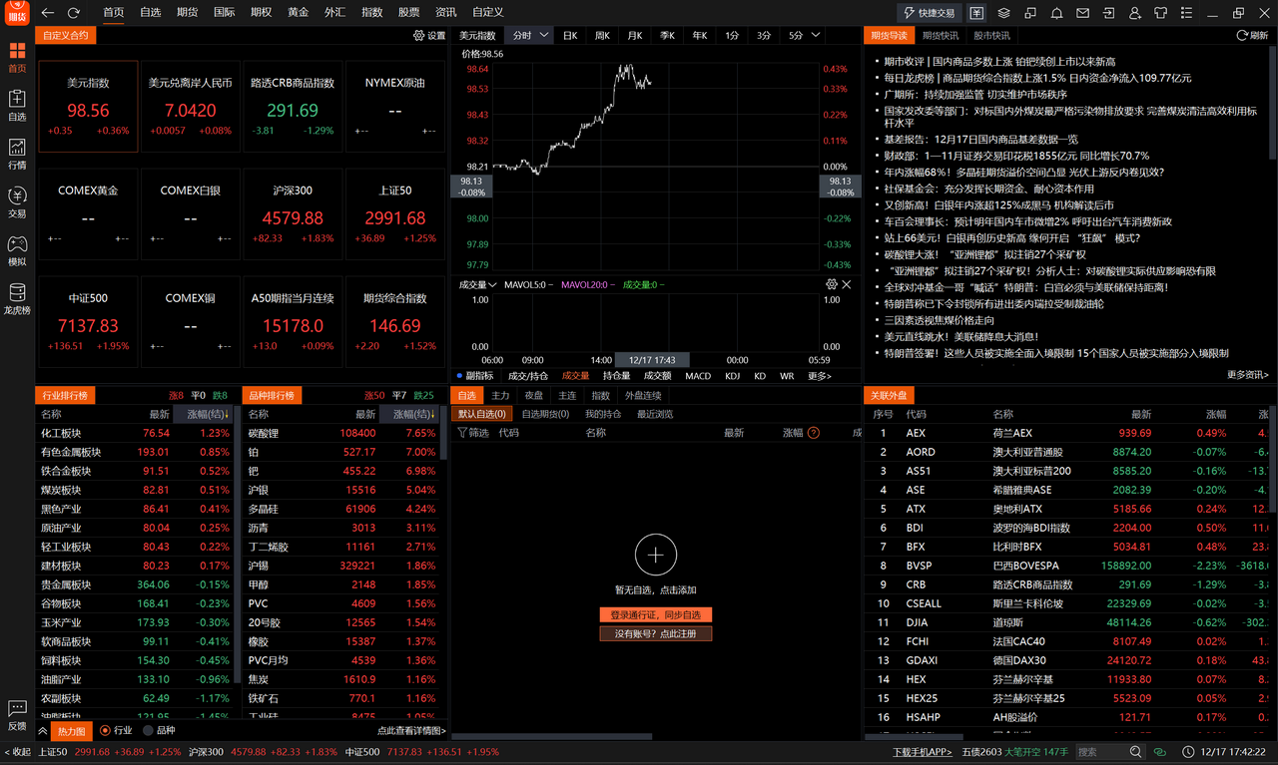The width and height of the screenshot is (1278, 765).
Task: Open the 更多资讯> link
Action: [x=1248, y=375]
